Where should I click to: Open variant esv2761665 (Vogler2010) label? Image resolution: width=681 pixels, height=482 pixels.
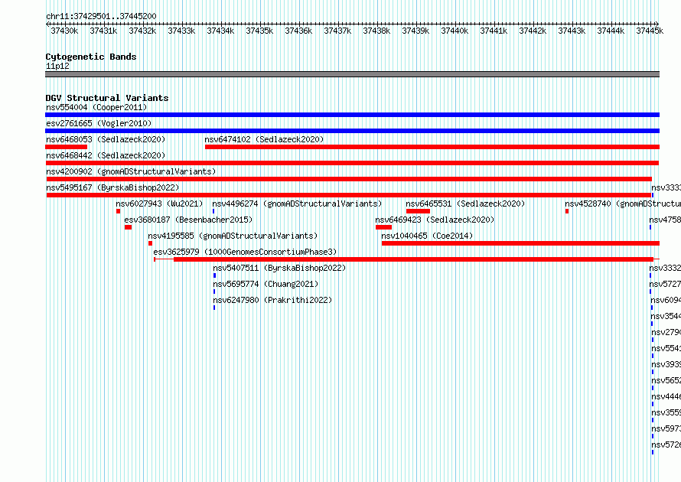point(99,123)
